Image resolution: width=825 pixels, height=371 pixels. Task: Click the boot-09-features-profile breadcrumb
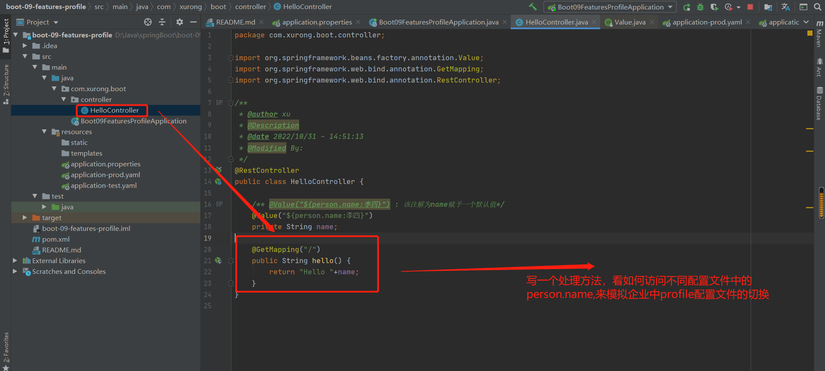46,7
